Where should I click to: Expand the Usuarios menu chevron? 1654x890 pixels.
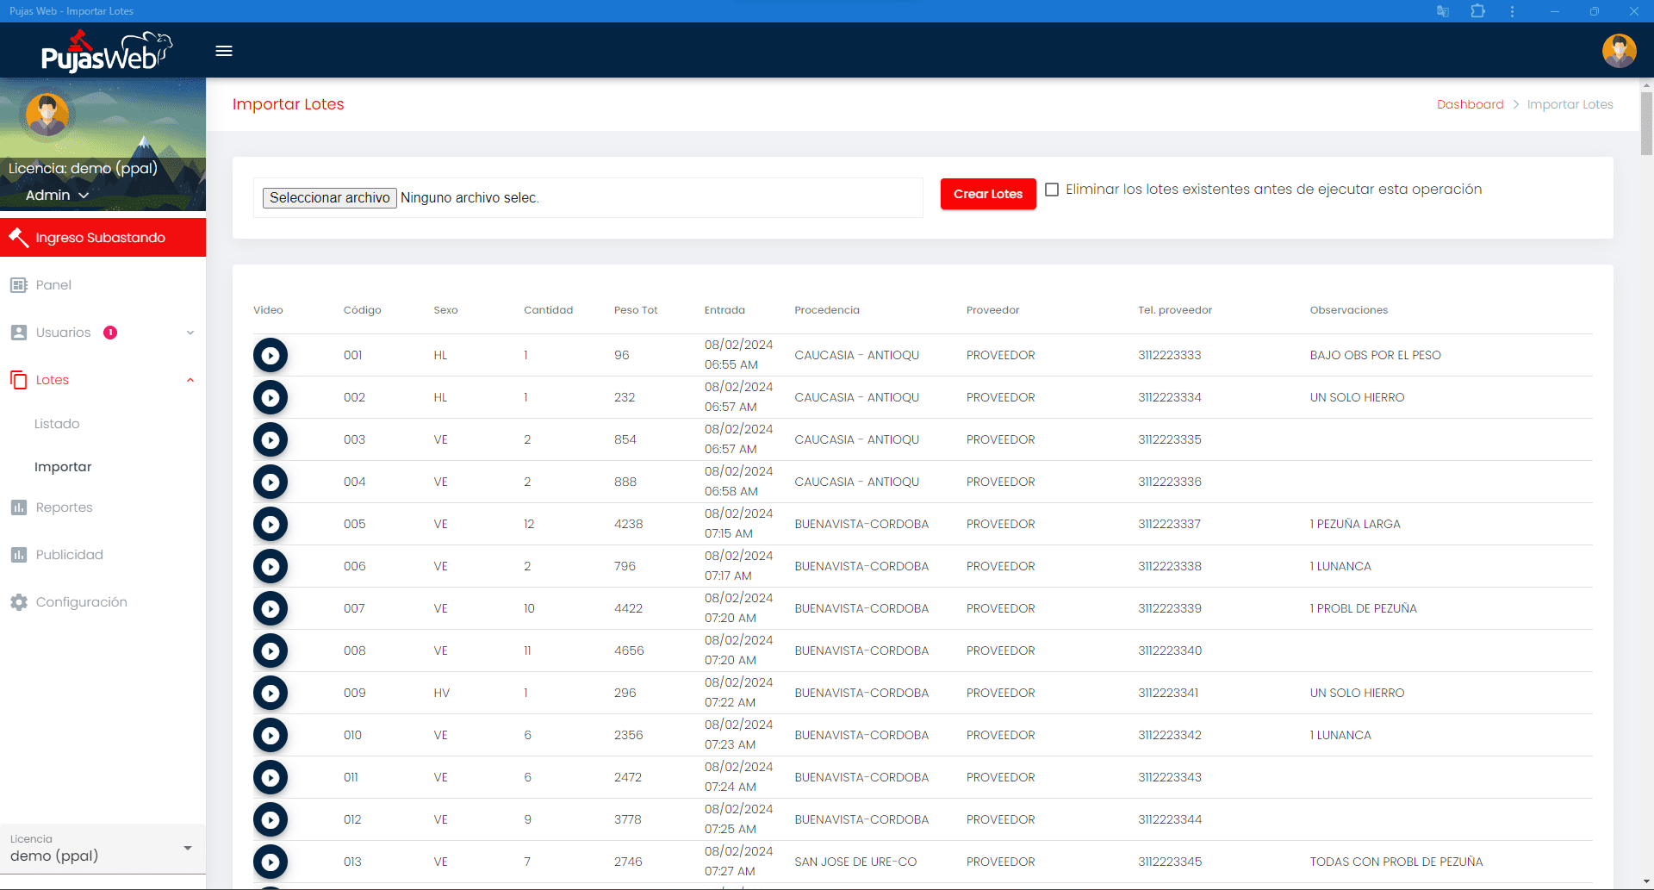coord(190,333)
